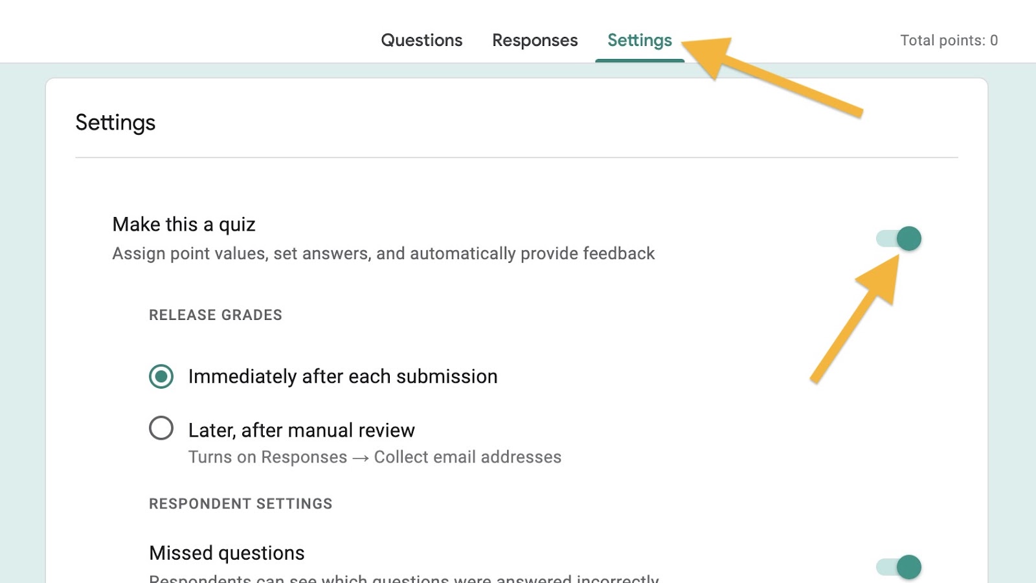Switch to the Questions tab
The image size is (1036, 583).
click(422, 40)
